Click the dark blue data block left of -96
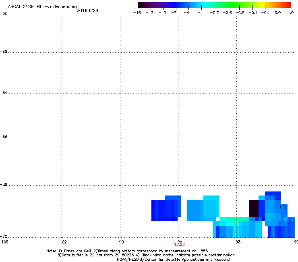Viewport: 298px width, 262px height. point(166,208)
